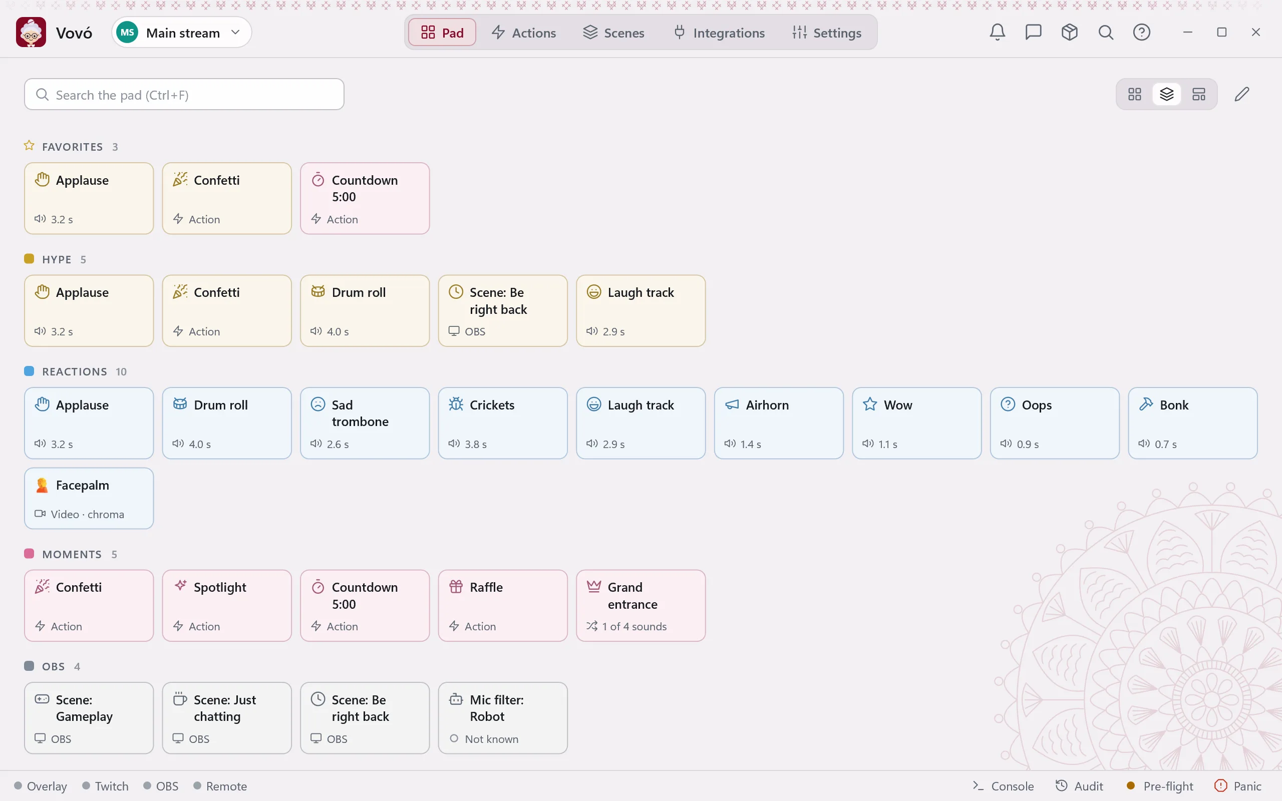Trigger the Wow sound card
The image size is (1282, 801).
[916, 423]
